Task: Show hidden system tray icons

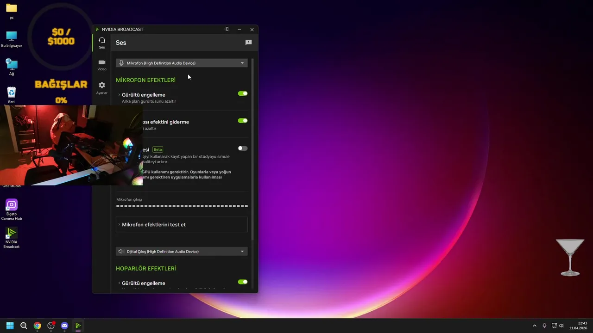Action: [x=534, y=326]
